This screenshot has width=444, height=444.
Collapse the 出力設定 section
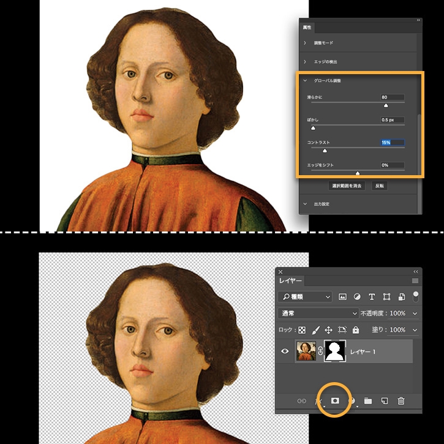point(305,204)
